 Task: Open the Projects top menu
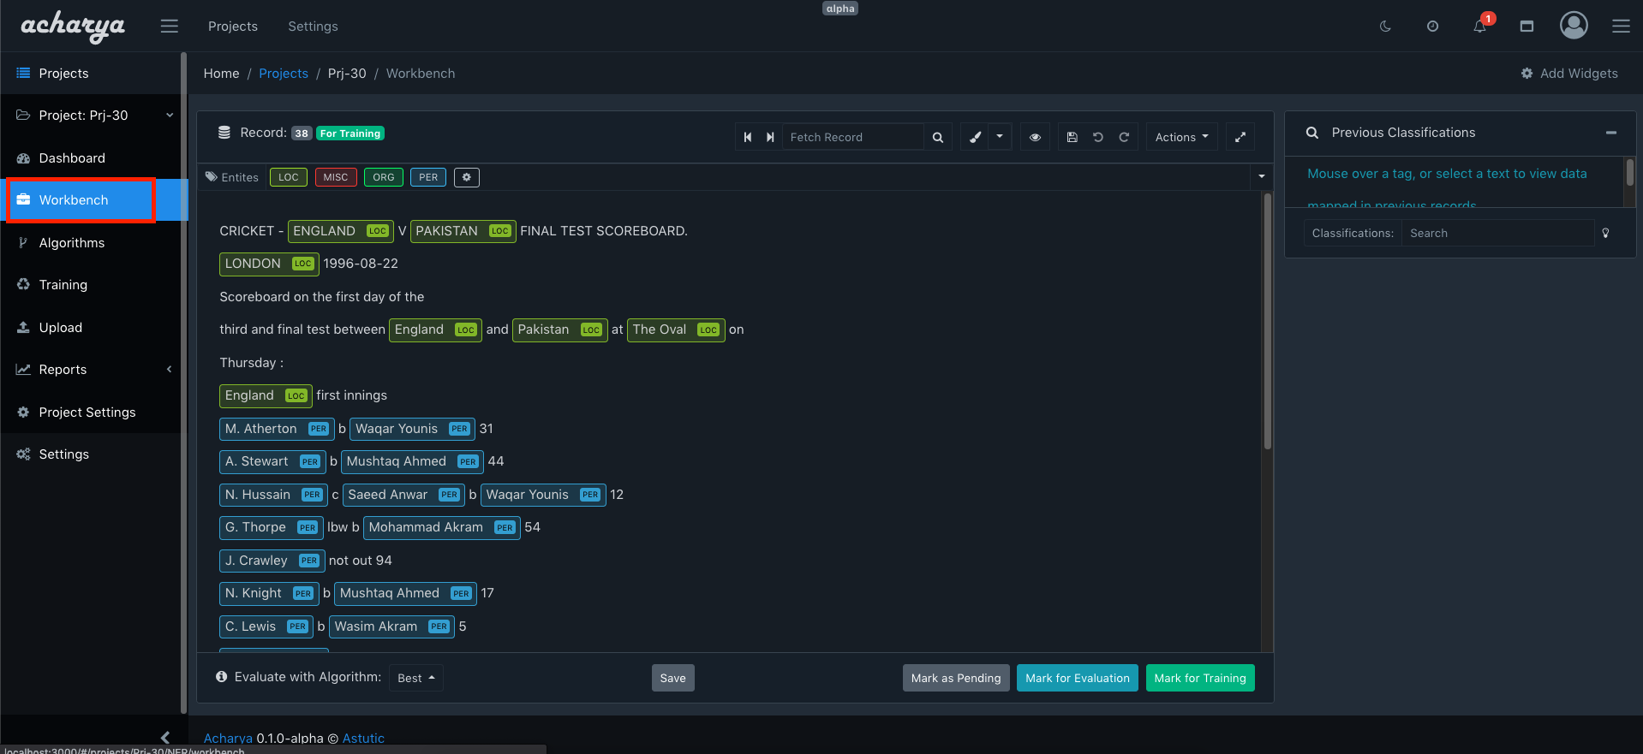click(233, 27)
